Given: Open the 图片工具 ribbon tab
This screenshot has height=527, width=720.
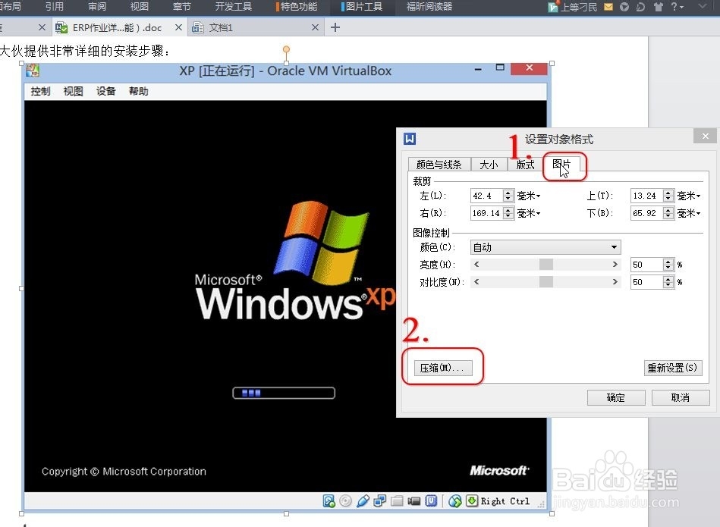Looking at the screenshot, I should (362, 7).
